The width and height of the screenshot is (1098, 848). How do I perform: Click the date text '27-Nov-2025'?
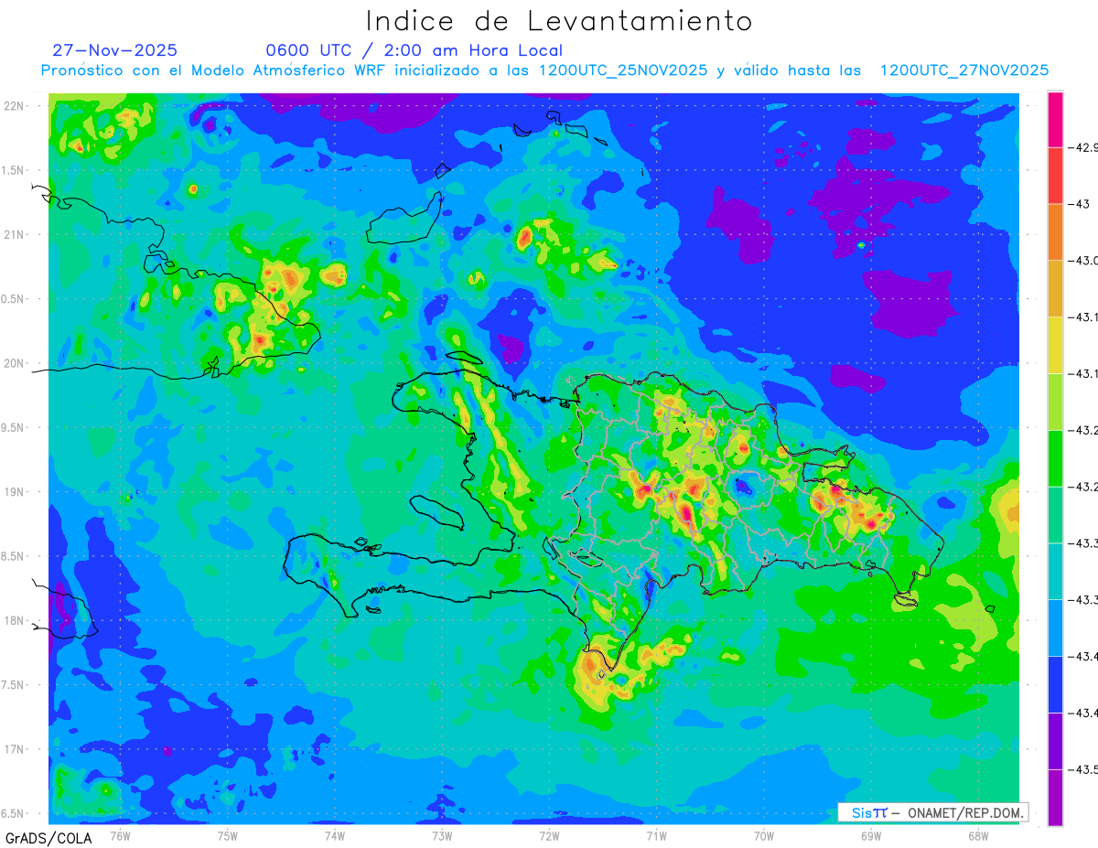pyautogui.click(x=115, y=50)
